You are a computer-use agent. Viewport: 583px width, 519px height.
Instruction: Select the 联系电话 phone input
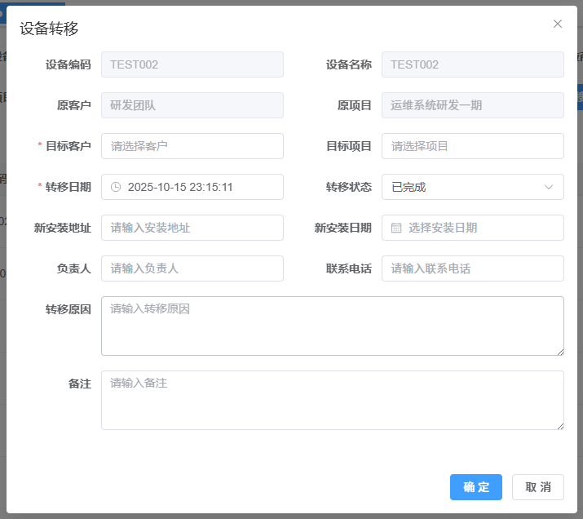(x=472, y=268)
